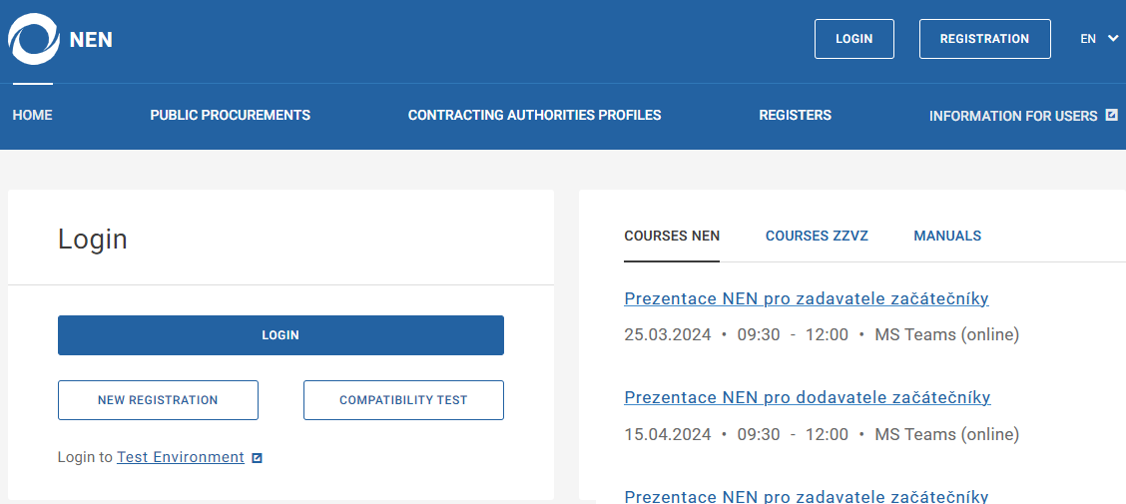Viewport: 1126px width, 504px height.
Task: Select Contracting Authorities Profiles menu item
Action: pyautogui.click(x=534, y=116)
